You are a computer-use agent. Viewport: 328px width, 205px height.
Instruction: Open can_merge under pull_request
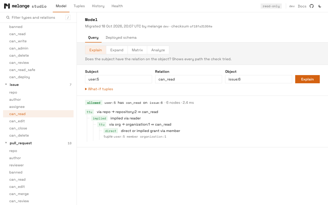pos(38,194)
